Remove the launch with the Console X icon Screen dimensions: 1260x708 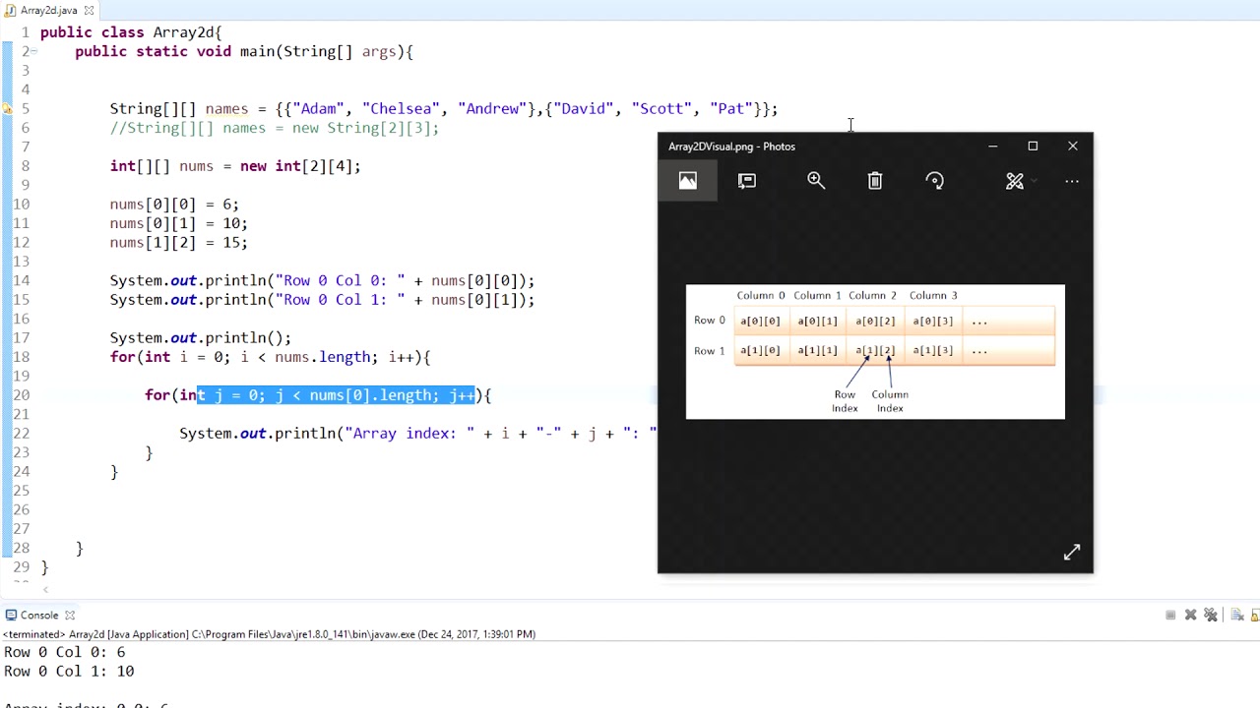pyautogui.click(x=1191, y=616)
